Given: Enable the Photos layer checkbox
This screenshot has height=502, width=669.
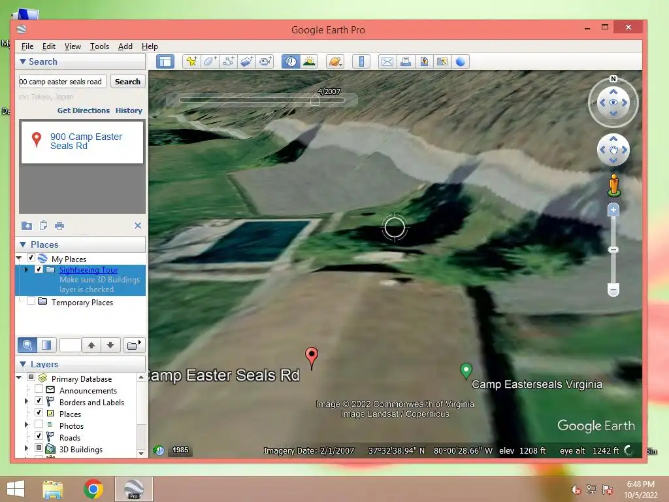Looking at the screenshot, I should 39,424.
